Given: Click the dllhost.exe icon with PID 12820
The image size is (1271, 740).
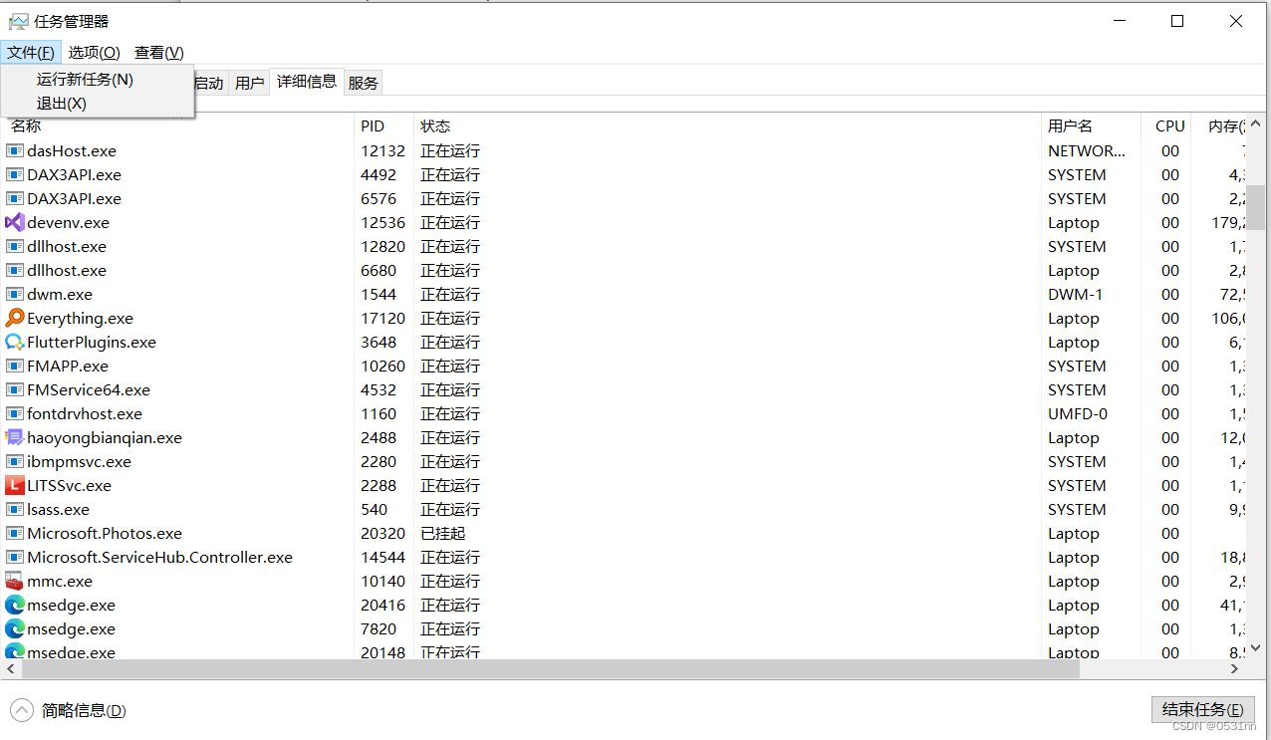Looking at the screenshot, I should [x=15, y=247].
